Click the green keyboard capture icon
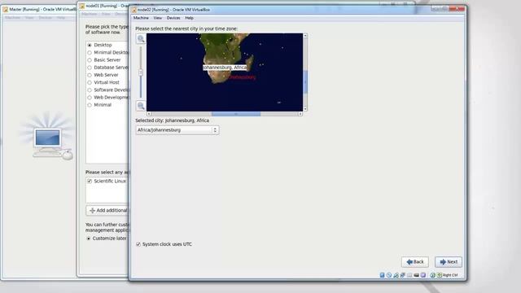The height and width of the screenshot is (293, 521). [x=440, y=275]
